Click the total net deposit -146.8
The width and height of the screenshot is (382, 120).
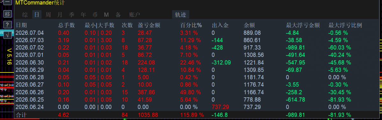pos(220,115)
